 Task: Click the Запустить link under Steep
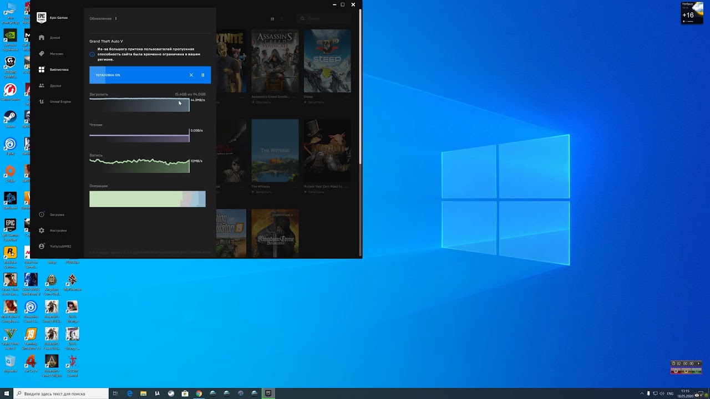314,103
